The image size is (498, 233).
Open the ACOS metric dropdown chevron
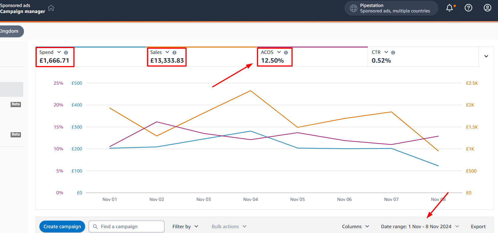[x=279, y=52]
